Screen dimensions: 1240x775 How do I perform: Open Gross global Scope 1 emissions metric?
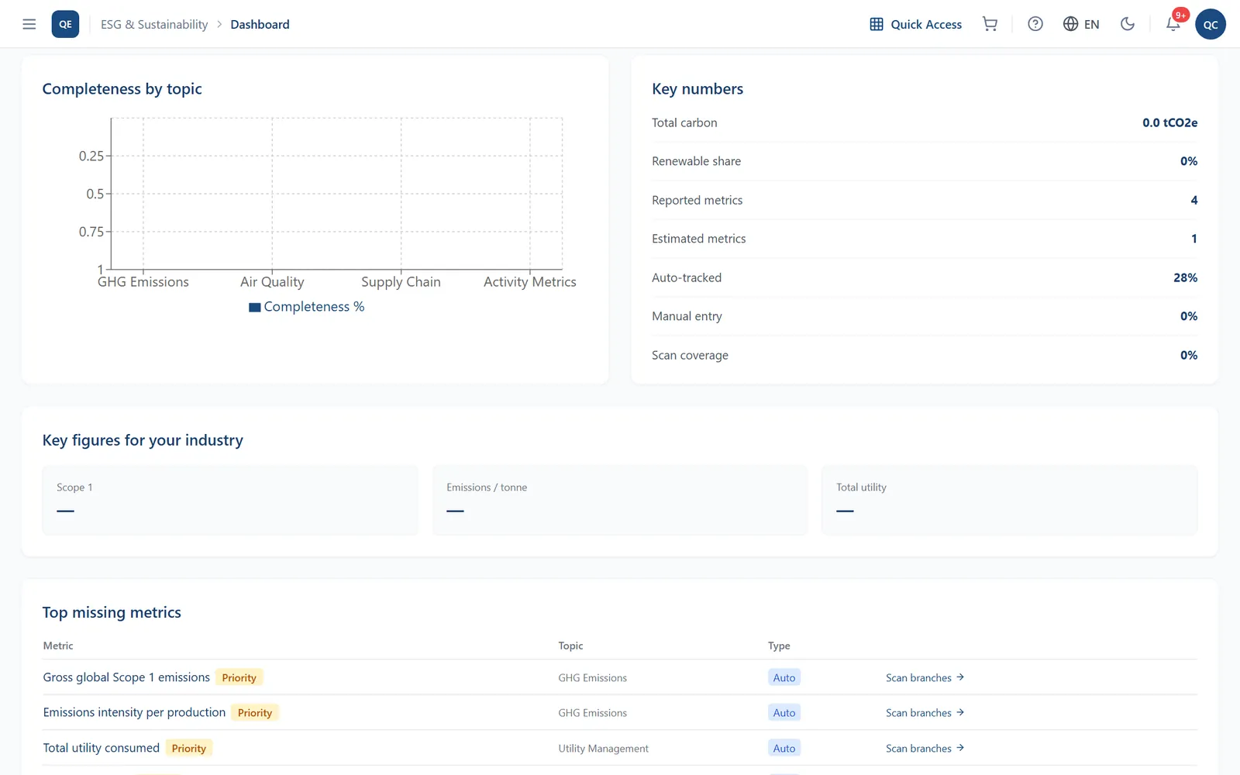coord(126,677)
